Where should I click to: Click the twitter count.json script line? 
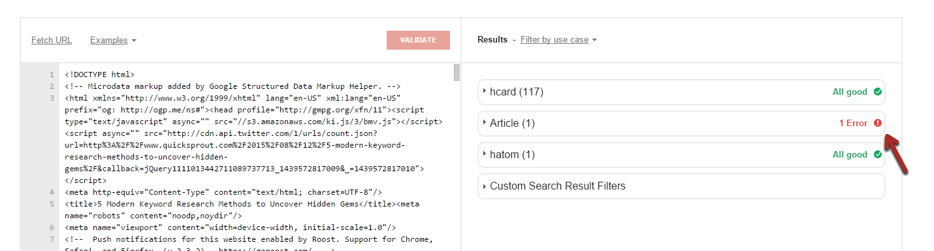point(245,157)
